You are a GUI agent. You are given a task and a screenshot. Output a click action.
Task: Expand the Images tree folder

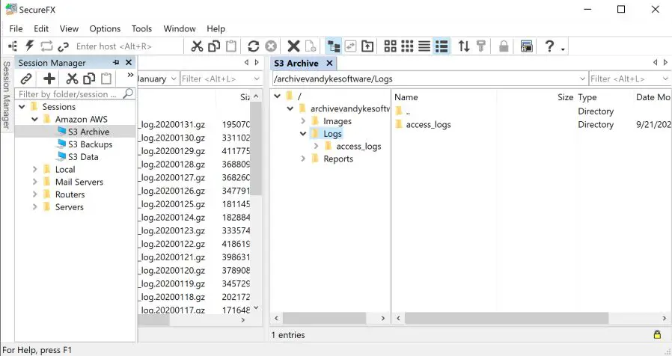point(303,121)
